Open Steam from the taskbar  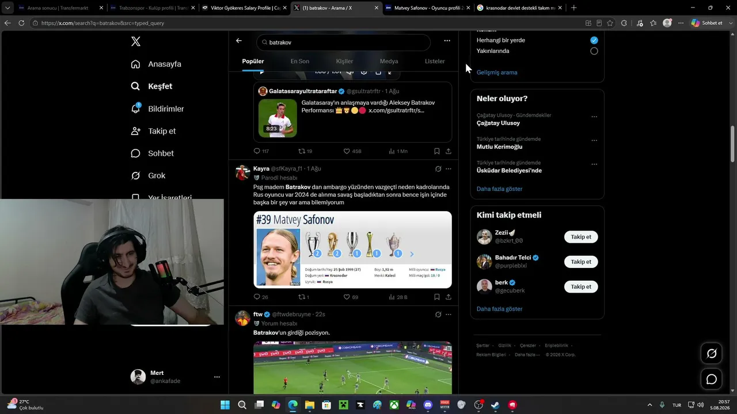point(495,405)
